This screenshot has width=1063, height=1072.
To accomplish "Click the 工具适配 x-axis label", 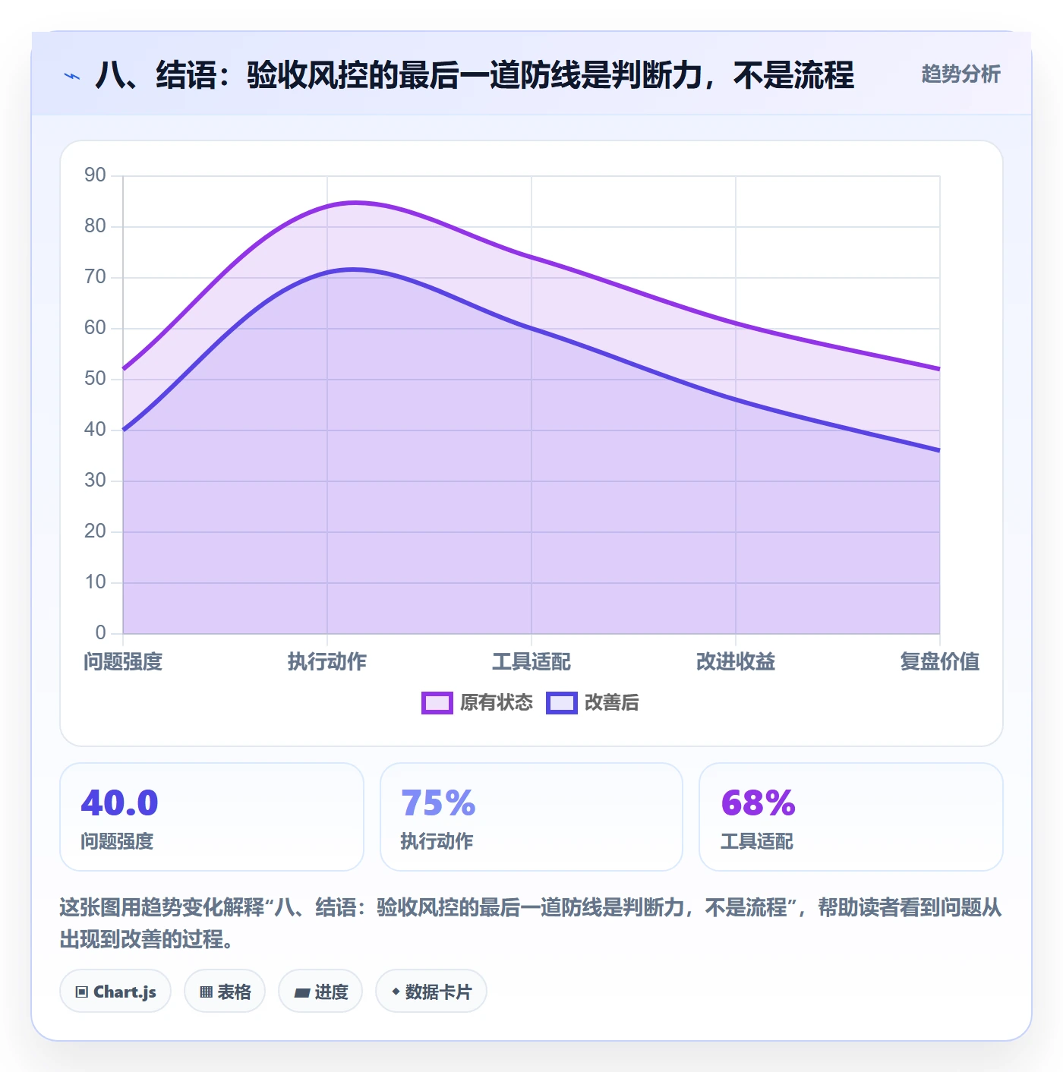I will coord(531,662).
